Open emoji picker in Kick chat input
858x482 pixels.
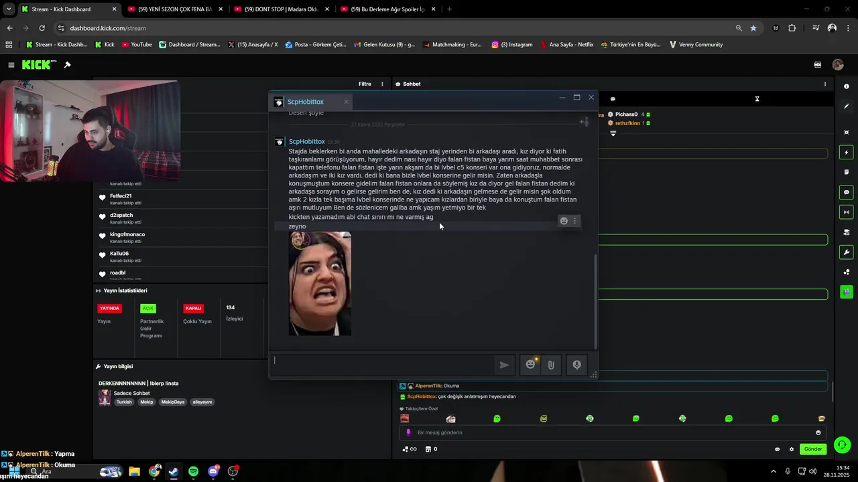click(818, 432)
